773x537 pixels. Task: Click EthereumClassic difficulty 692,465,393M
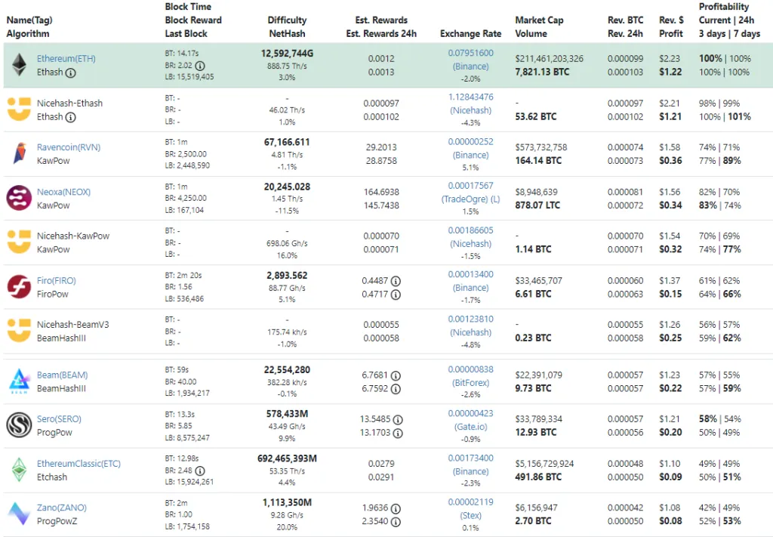(287, 458)
